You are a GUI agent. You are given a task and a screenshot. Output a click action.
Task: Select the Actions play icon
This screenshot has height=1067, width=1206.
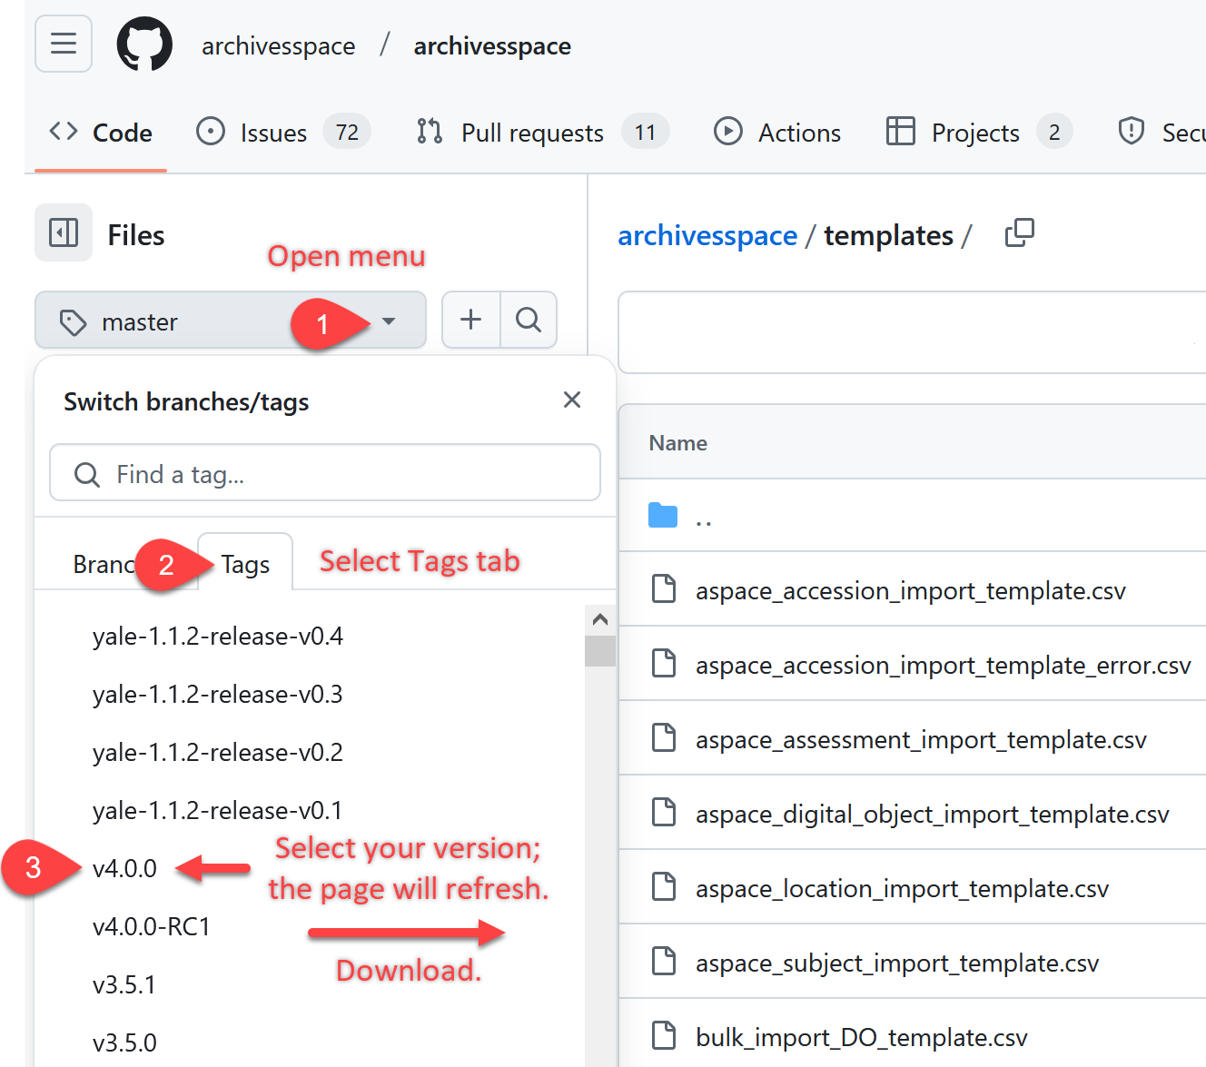click(x=728, y=132)
